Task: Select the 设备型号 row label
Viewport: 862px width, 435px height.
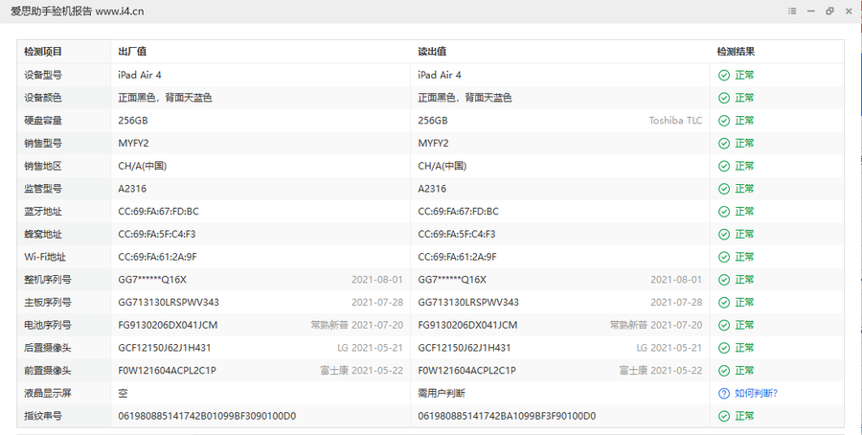Action: (x=43, y=75)
